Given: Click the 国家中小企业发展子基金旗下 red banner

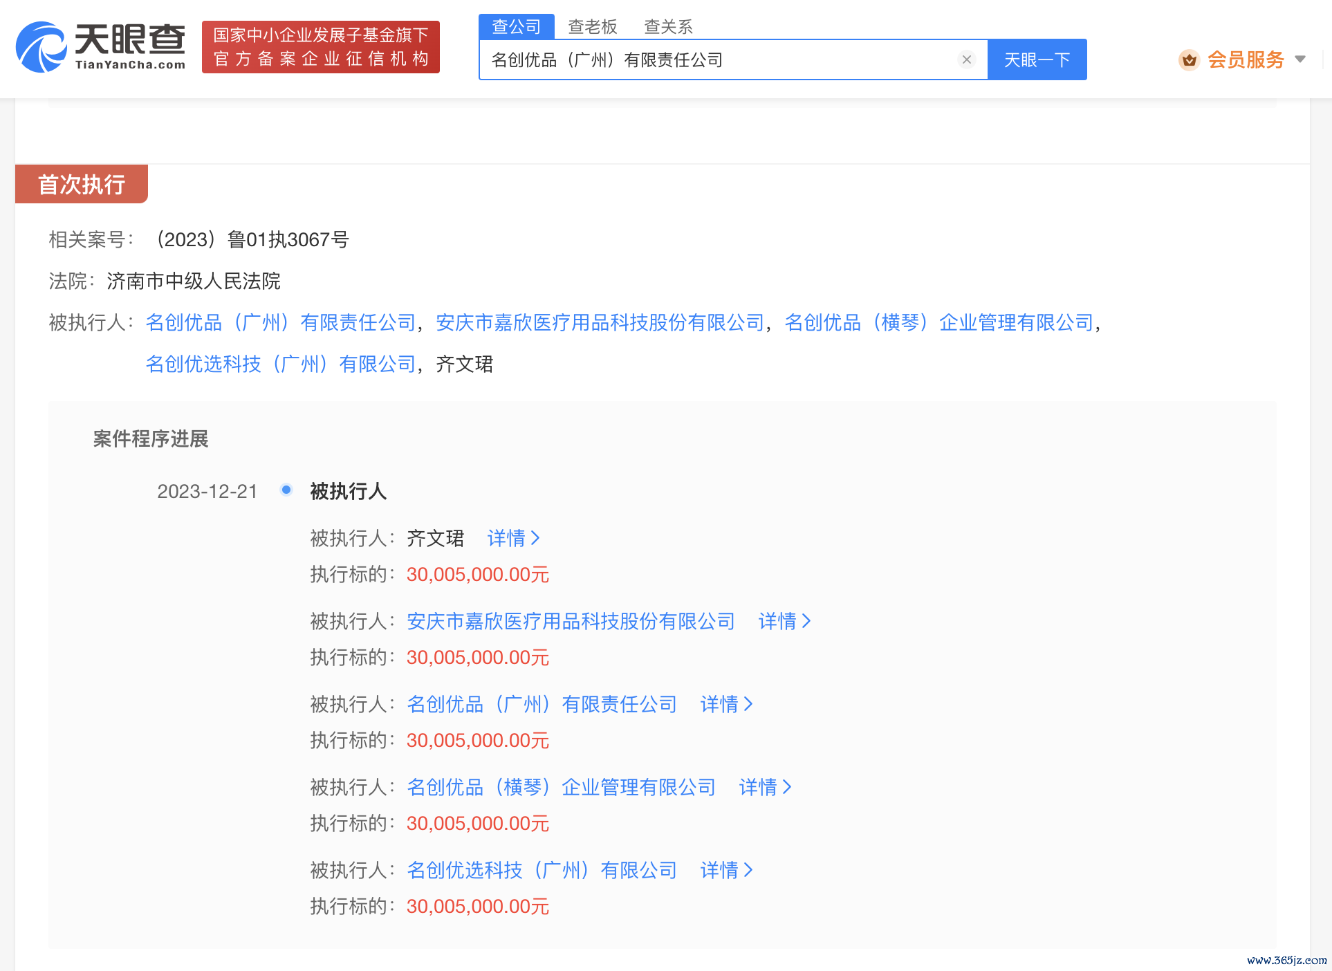Looking at the screenshot, I should 320,47.
